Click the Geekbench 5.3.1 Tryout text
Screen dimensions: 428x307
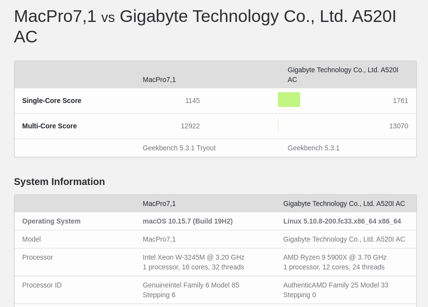[179, 148]
